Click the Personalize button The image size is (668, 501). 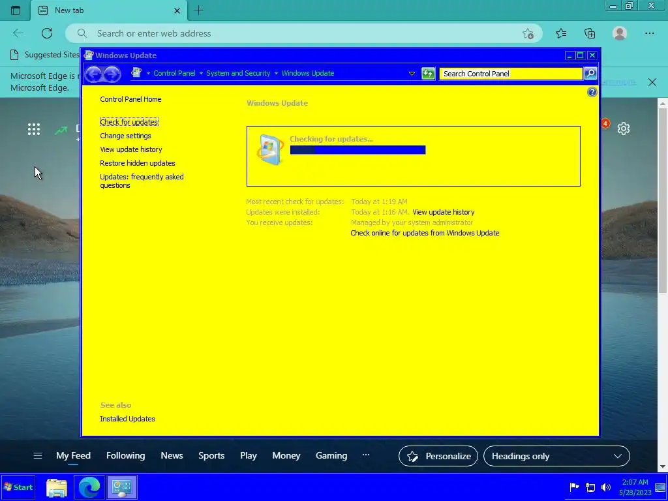point(438,456)
